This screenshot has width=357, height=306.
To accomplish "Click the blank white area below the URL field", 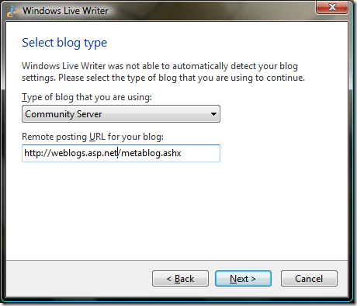I will click(177, 211).
